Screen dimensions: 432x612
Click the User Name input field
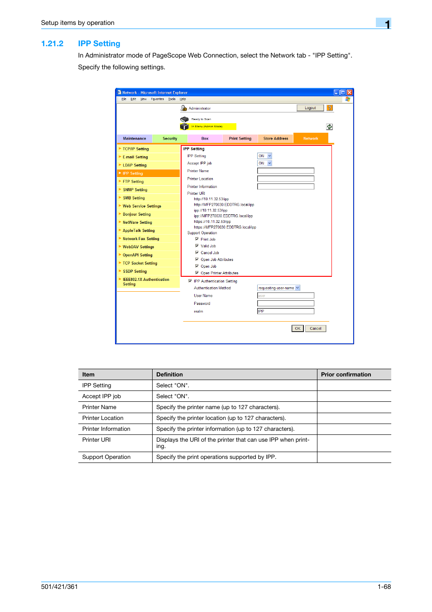[x=286, y=295]
